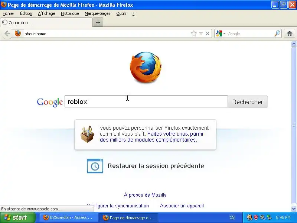Stop loading with the X button

click(x=208, y=33)
